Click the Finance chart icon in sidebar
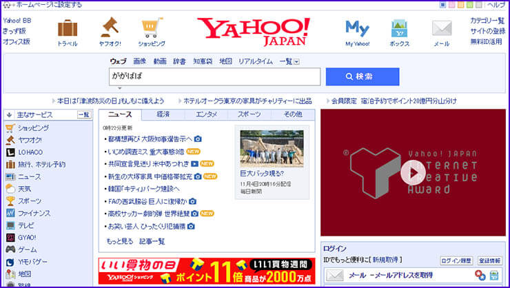 coord(10,213)
